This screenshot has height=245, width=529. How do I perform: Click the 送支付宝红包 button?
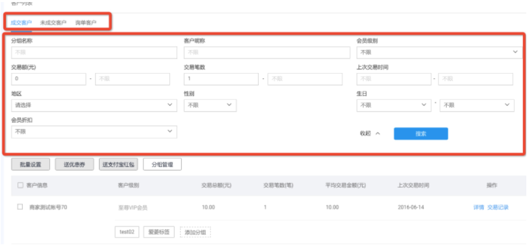[x=119, y=165]
